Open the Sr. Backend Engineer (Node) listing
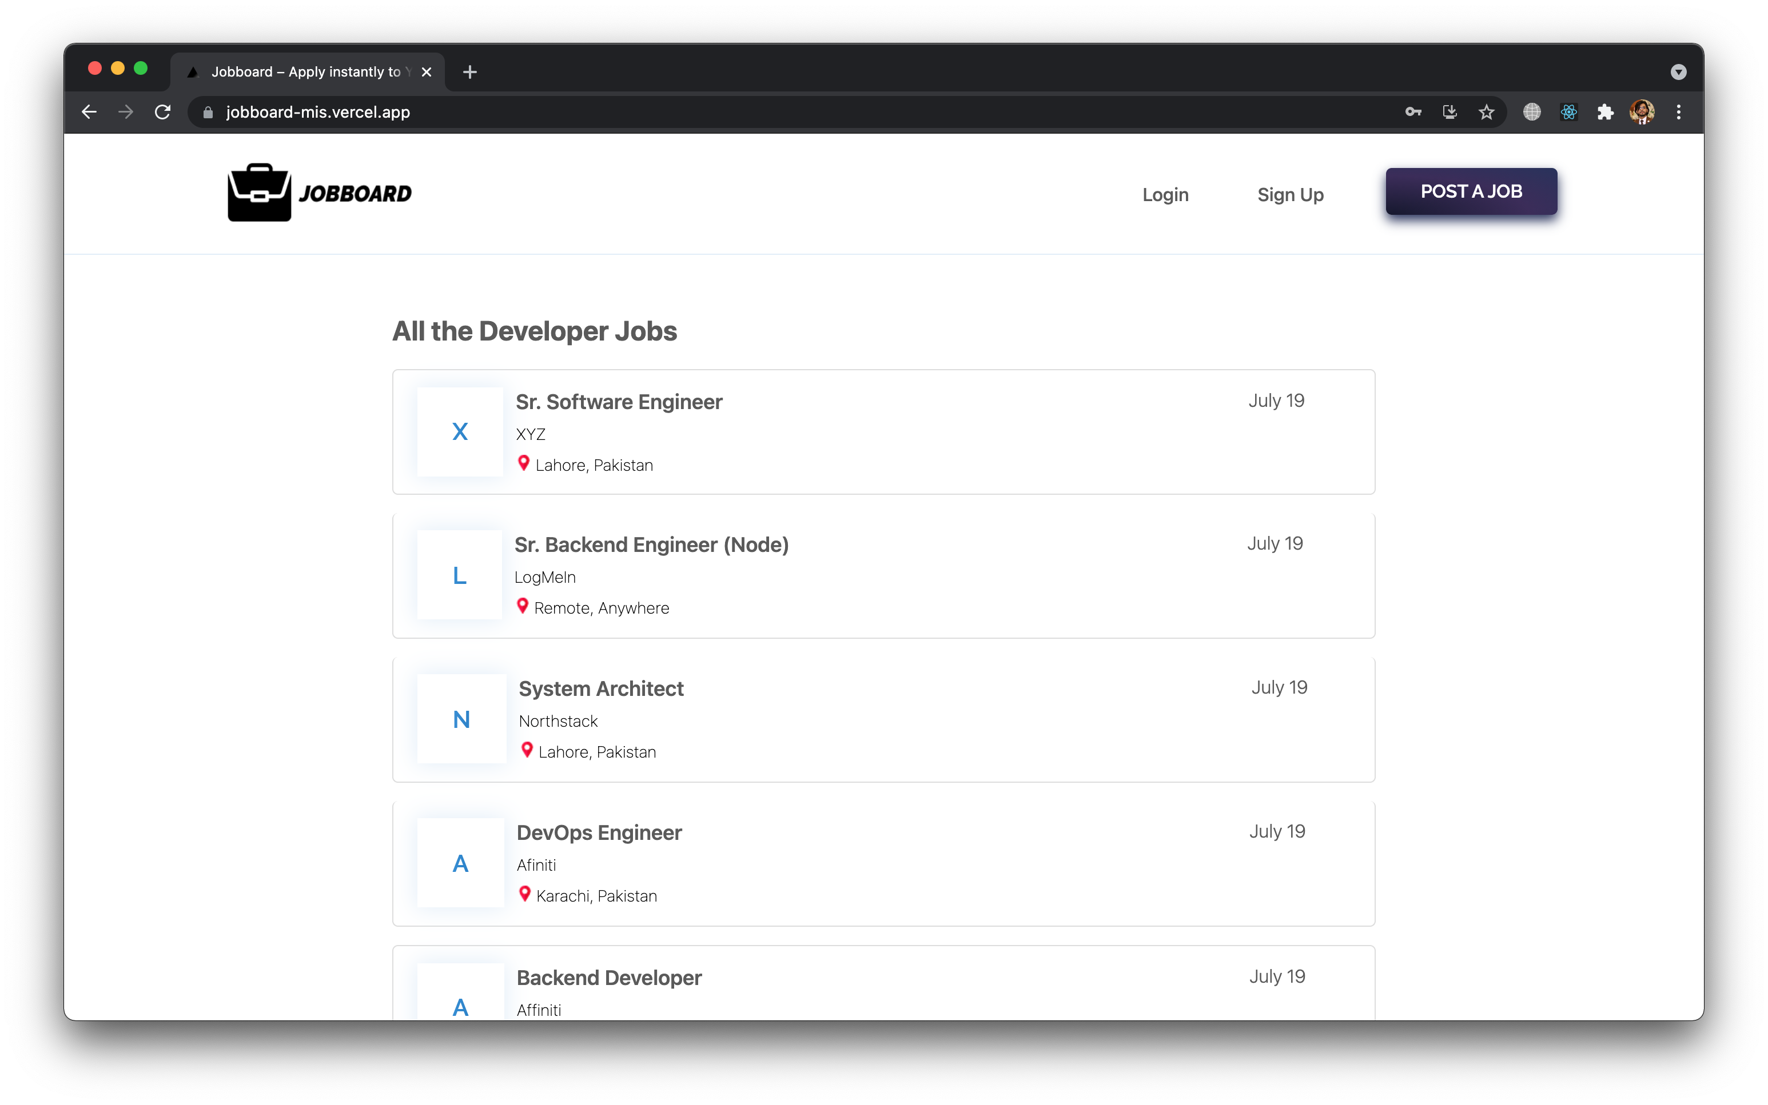Image resolution: width=1768 pixels, height=1105 pixels. pos(651,545)
